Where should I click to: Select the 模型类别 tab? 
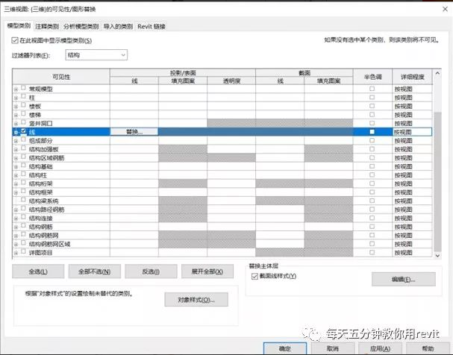click(19, 26)
